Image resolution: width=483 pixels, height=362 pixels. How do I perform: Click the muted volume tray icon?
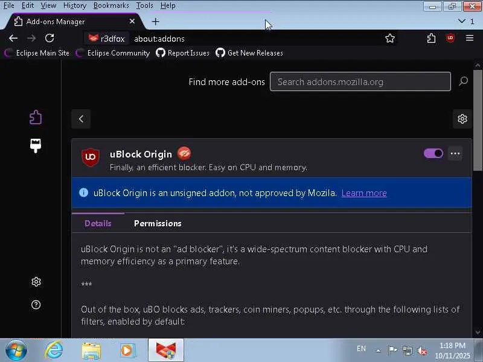[x=422, y=351]
